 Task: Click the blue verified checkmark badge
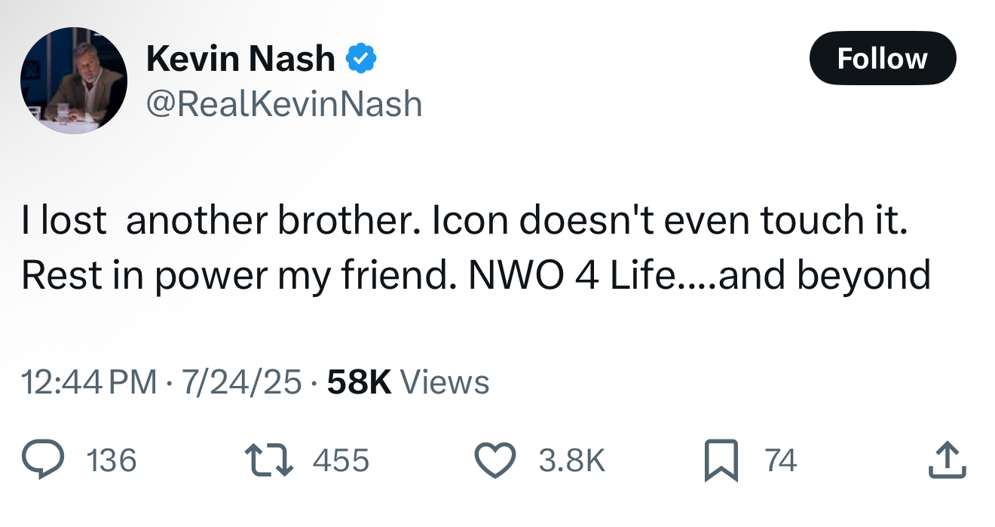click(x=361, y=59)
